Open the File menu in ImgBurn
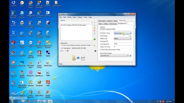184x103 pixels. [61, 17]
